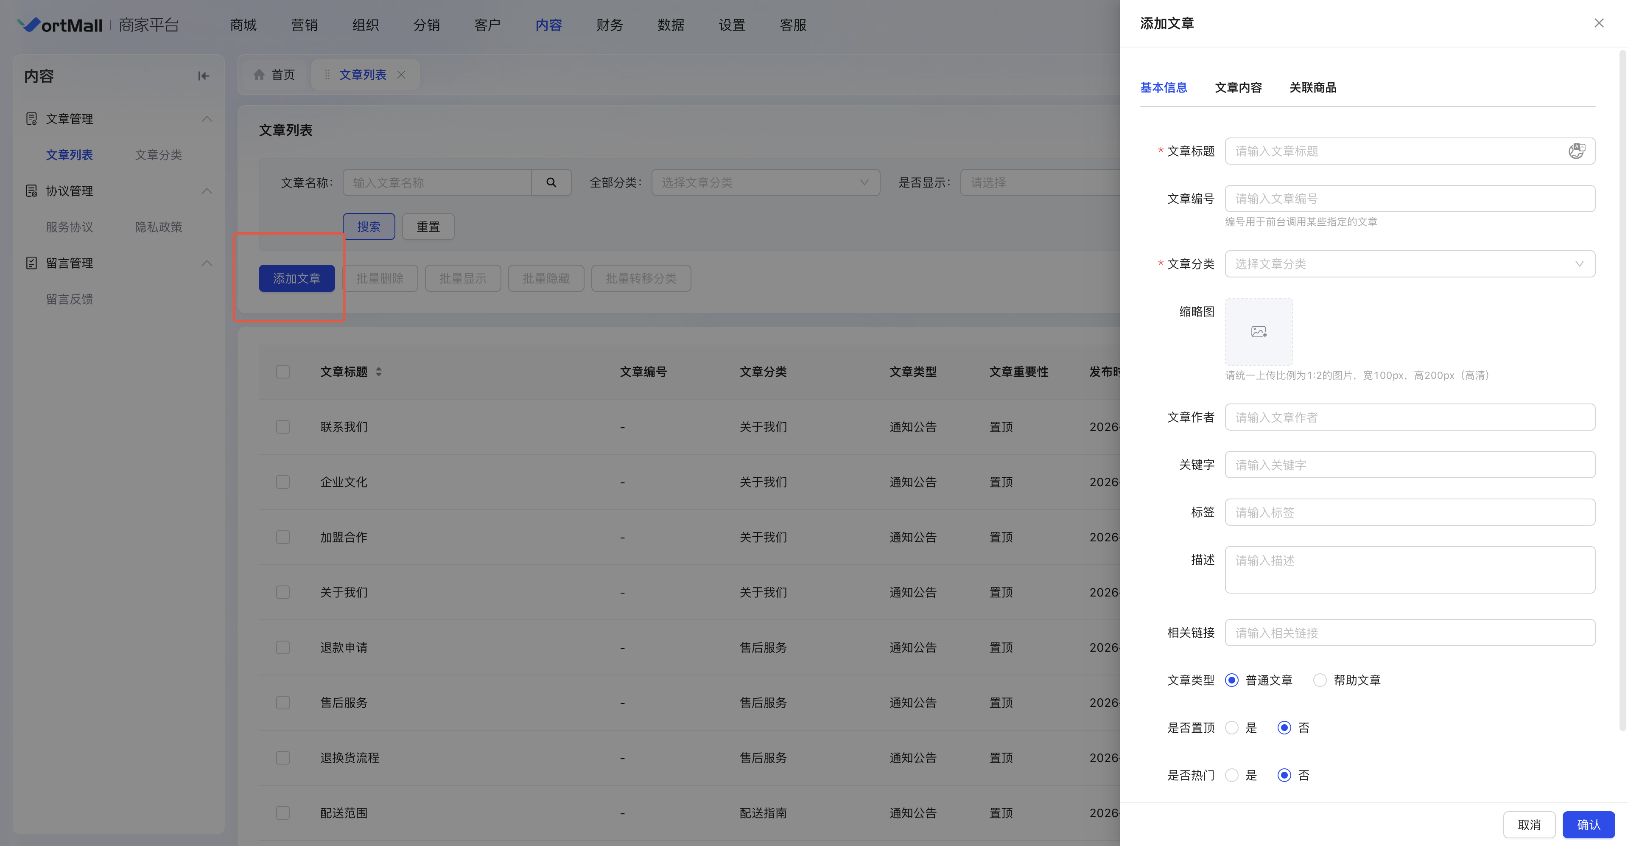This screenshot has height=846, width=1628.
Task: Click the thumbnail image upload icon
Action: [x=1258, y=331]
